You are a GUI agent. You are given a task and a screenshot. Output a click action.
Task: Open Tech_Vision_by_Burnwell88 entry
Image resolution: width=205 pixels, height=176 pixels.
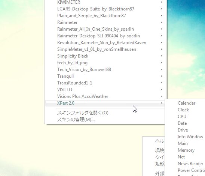click(105, 70)
